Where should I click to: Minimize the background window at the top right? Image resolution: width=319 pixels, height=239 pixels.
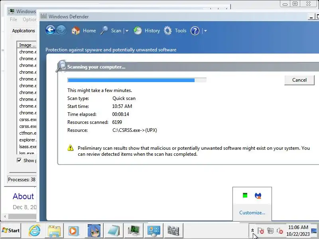tap(285, 4)
